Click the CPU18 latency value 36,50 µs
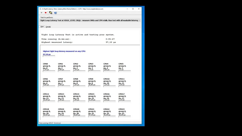Screen dimensions: 242x136 pos(47,115)
